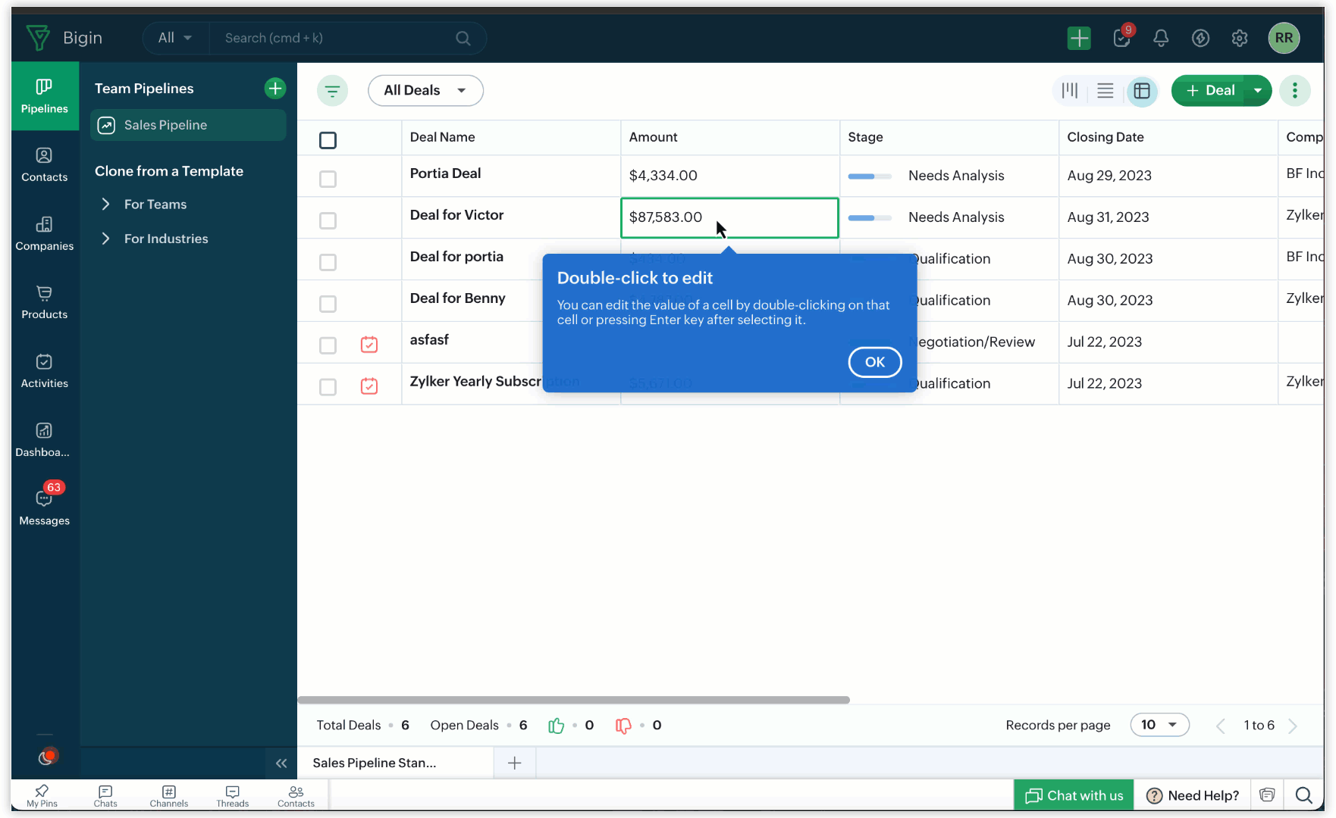Viewport: 1336px width, 818px height.
Task: Switch to list view
Action: click(x=1105, y=91)
